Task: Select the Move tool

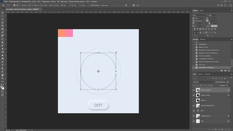Action: [x=3, y=13]
